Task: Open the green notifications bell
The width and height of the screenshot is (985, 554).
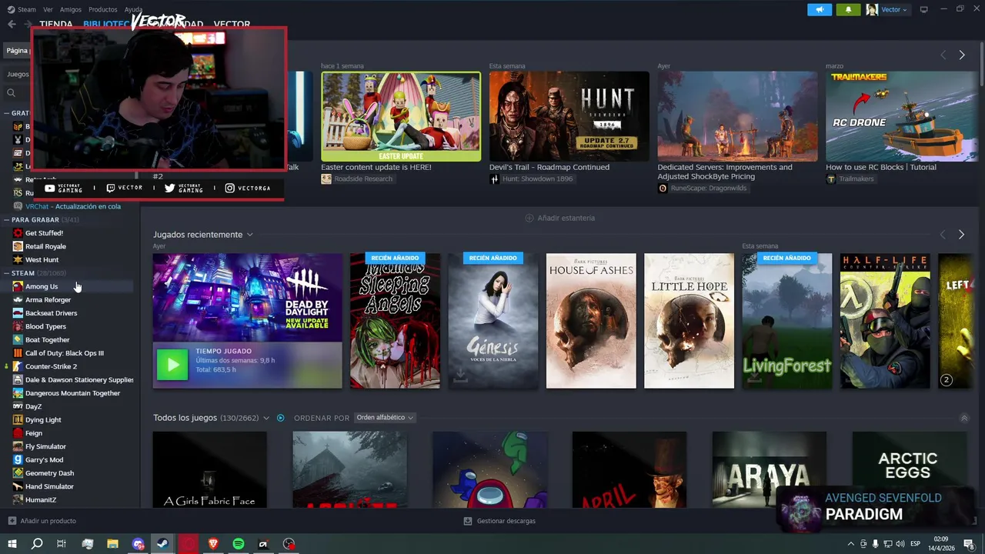Action: pyautogui.click(x=849, y=9)
